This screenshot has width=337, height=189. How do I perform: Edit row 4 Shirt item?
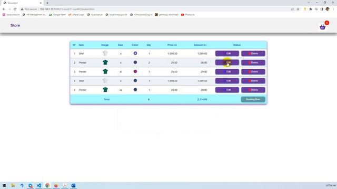click(x=227, y=81)
